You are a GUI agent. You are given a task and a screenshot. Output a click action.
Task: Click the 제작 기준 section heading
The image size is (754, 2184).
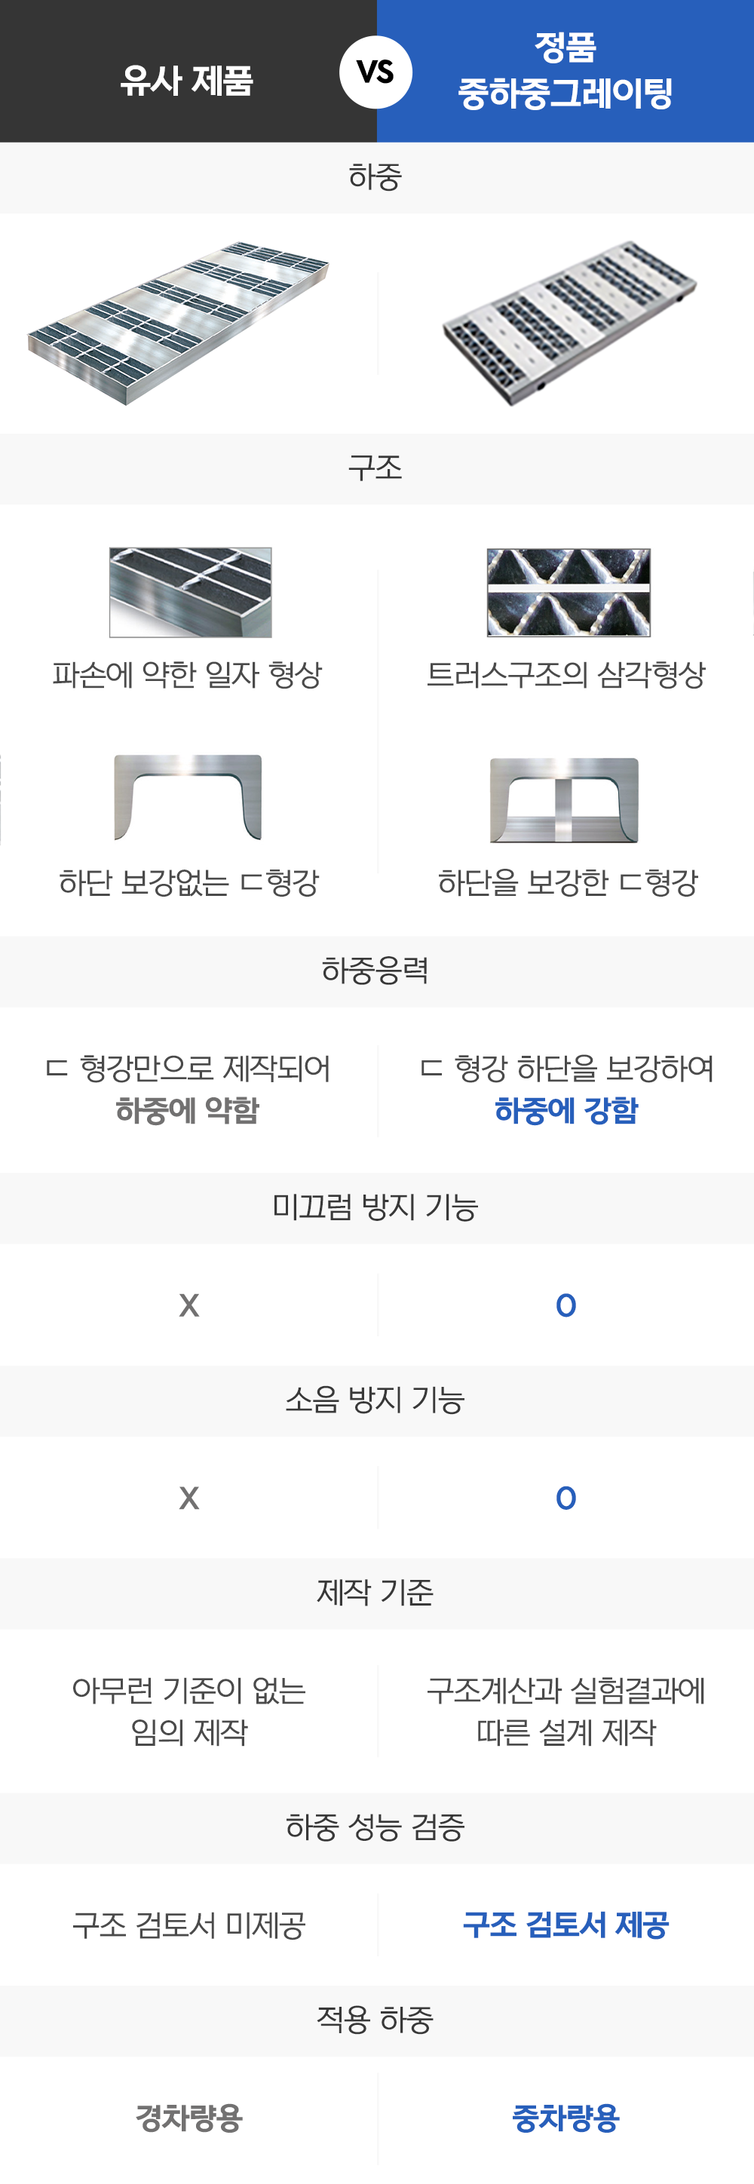(375, 1592)
